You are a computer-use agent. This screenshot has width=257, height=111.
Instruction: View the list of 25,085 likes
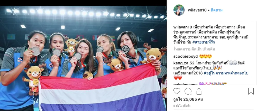(186, 99)
